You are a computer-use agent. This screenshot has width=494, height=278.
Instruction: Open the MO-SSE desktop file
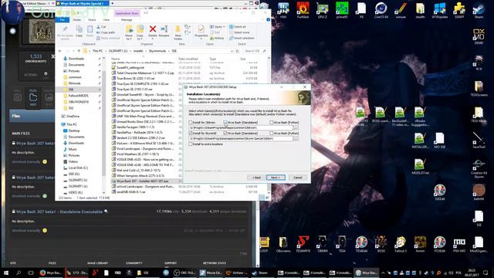click(439, 141)
